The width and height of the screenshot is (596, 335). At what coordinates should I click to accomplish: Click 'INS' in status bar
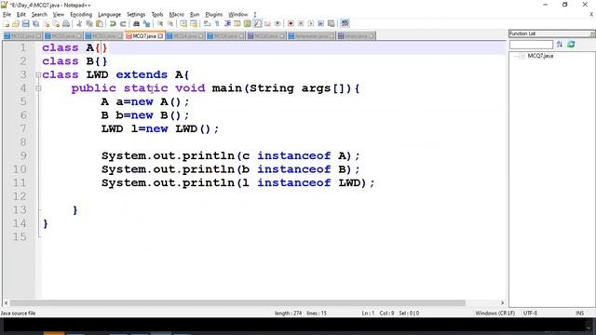[579, 313]
